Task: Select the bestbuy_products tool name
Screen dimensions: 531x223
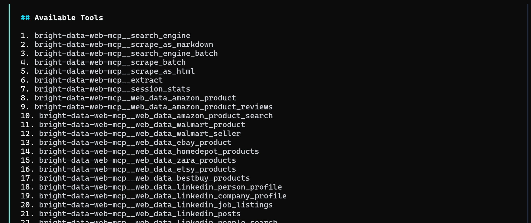Action: pos(144,178)
